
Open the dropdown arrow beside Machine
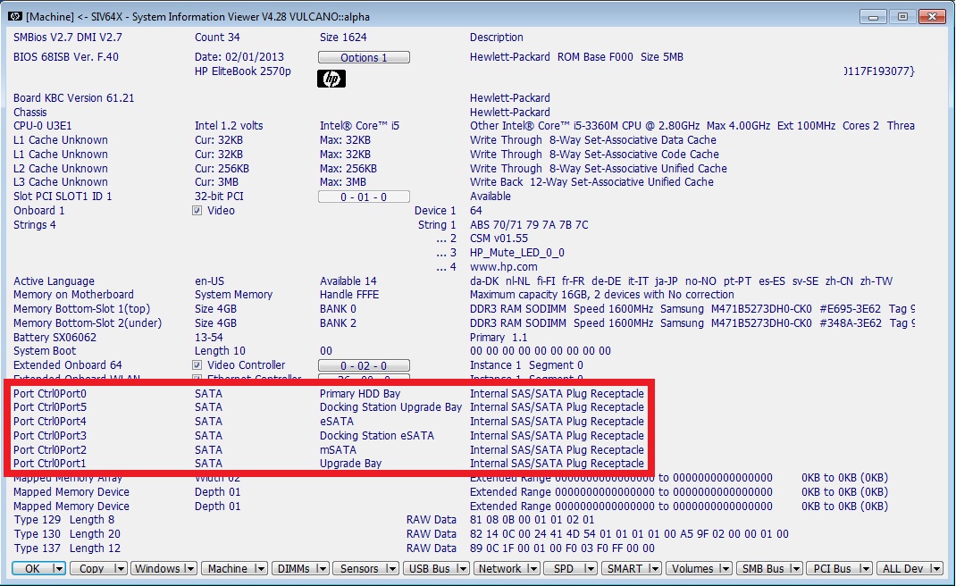click(x=261, y=568)
